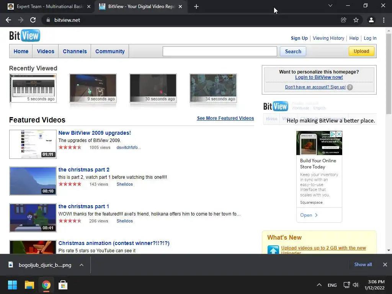
Task: Open the Chrome profile icon
Action: (371, 20)
